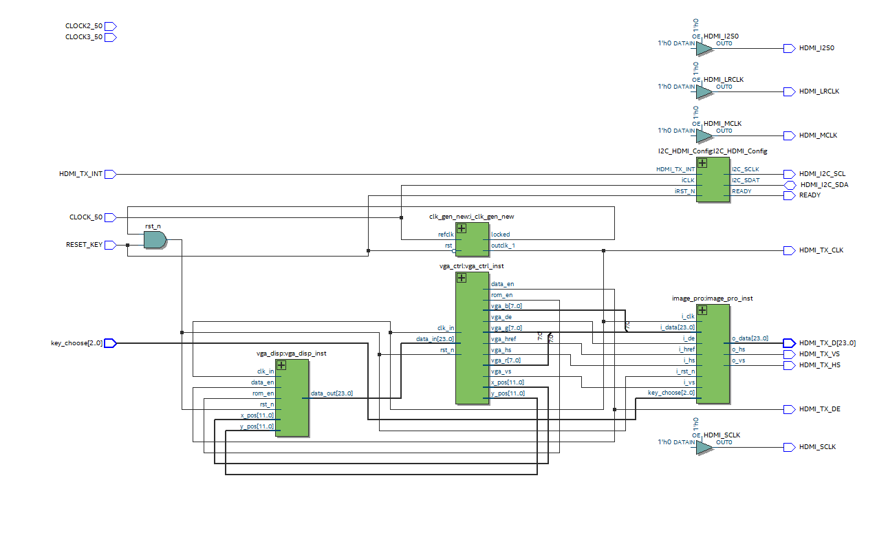877x533 pixels.
Task: Click the I2C_SDAT port label
Action: tap(746, 180)
